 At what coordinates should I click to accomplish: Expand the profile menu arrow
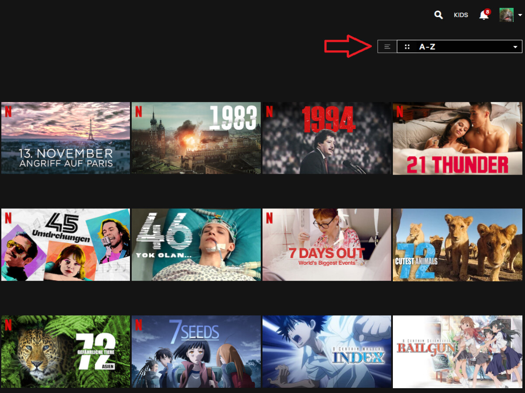tap(520, 15)
